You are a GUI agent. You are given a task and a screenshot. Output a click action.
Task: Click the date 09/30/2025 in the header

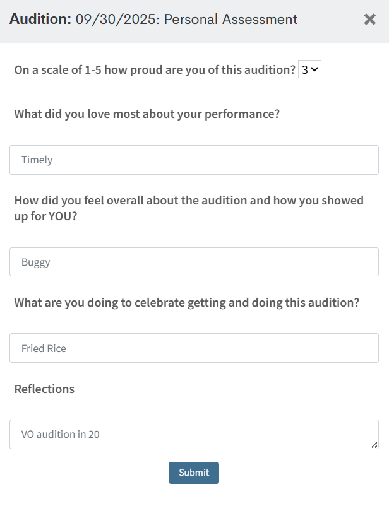point(116,20)
